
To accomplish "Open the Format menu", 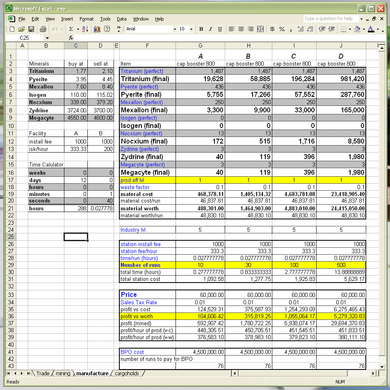I will (x=87, y=19).
